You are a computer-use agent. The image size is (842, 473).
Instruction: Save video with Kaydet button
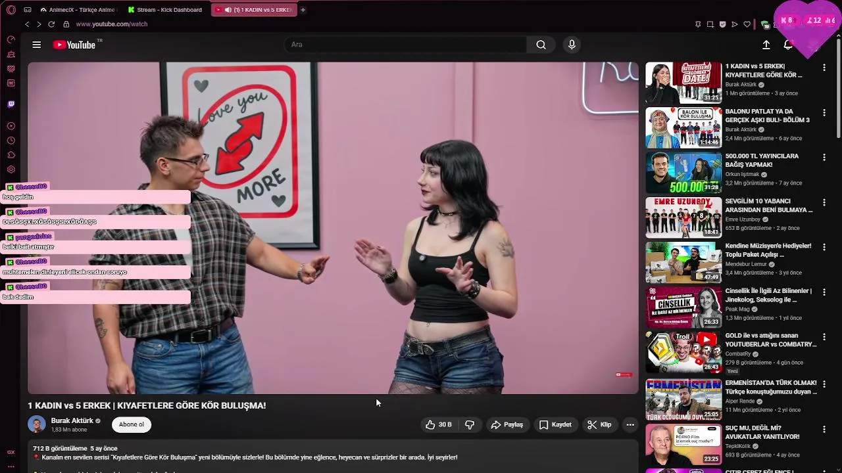pos(555,425)
